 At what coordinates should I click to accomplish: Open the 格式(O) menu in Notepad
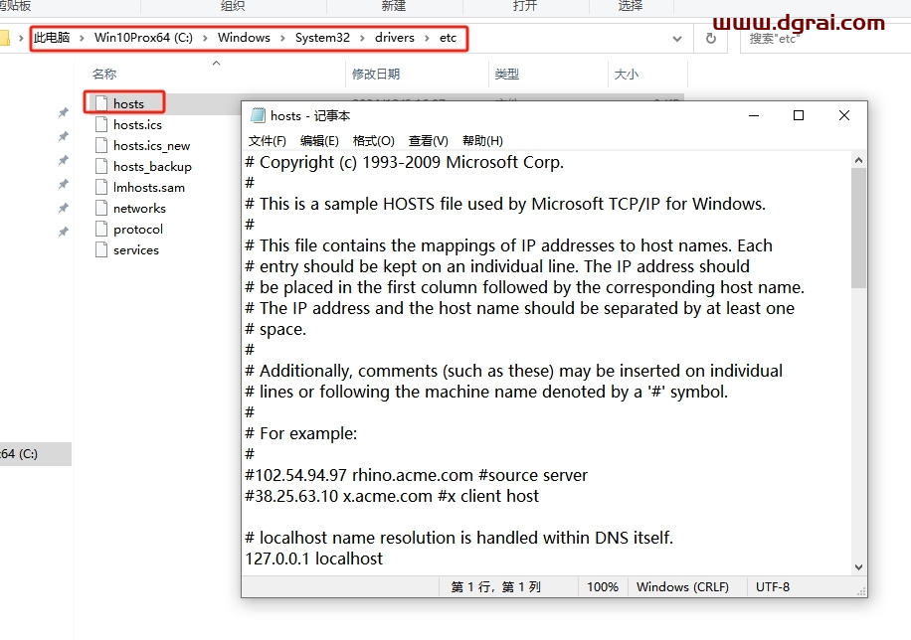point(374,140)
